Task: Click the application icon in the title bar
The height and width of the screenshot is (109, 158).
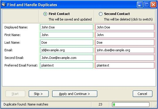Action: click(x=4, y=4)
